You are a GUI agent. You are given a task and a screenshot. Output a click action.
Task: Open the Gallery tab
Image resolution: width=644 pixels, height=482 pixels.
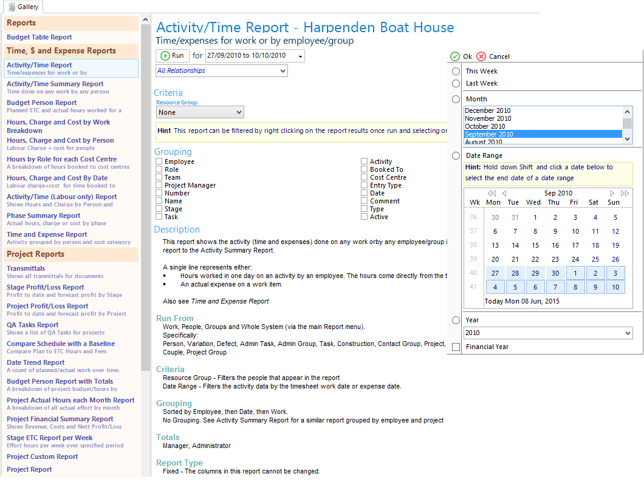[x=24, y=7]
